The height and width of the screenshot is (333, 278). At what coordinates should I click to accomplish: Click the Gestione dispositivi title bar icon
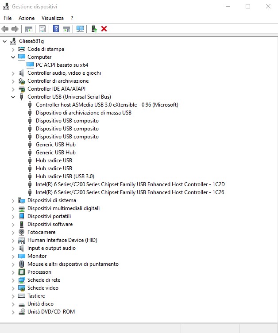(6, 6)
